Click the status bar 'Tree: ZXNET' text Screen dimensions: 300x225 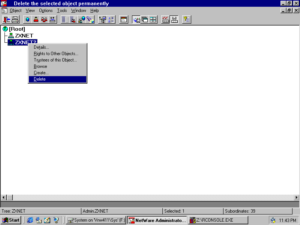pos(13,211)
